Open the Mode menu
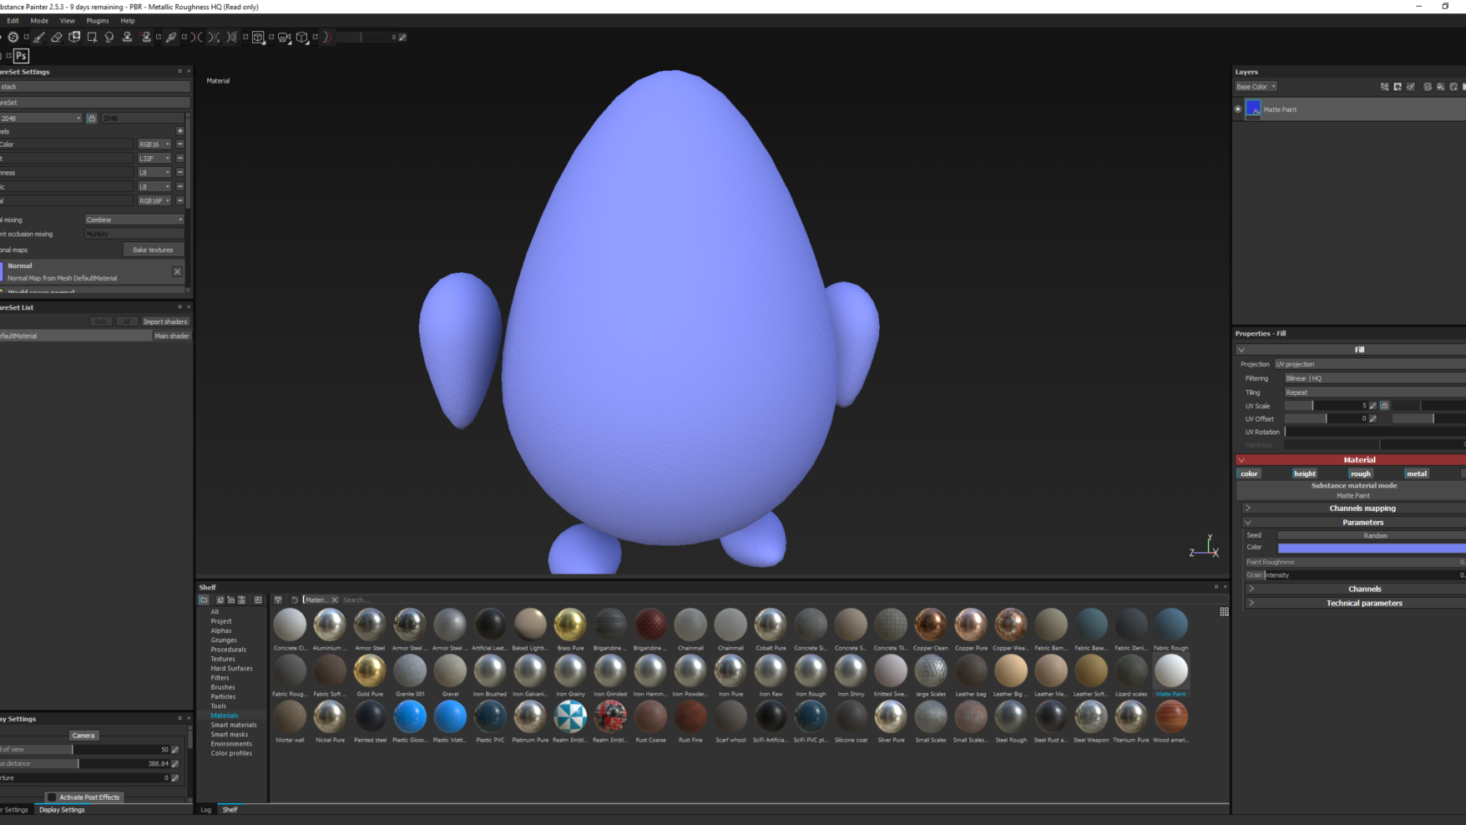Screen dimensions: 1466x825 [x=39, y=20]
